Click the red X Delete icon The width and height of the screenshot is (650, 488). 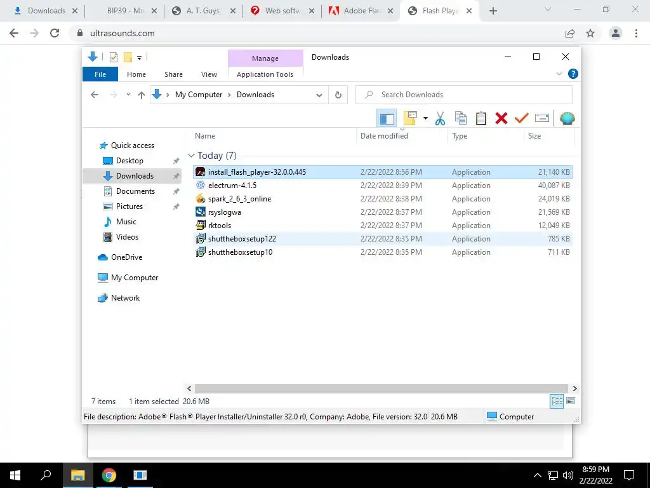pos(501,119)
